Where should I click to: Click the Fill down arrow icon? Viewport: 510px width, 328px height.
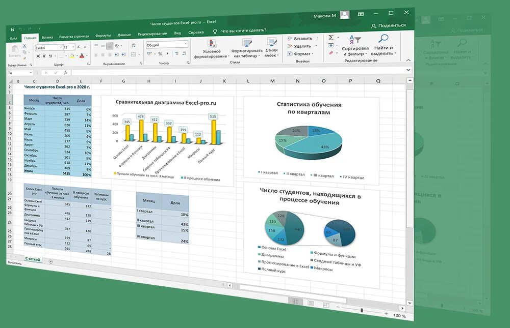[331, 45]
